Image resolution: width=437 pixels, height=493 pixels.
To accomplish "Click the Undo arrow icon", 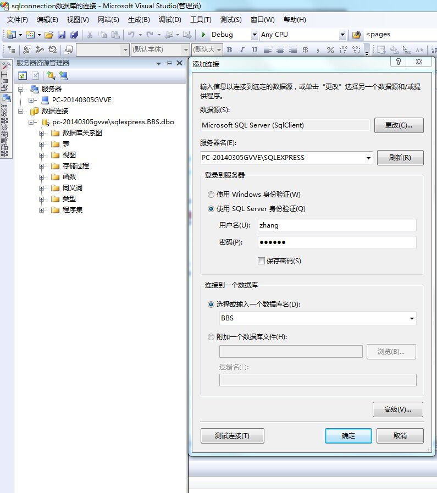I will pyautogui.click(x=131, y=35).
